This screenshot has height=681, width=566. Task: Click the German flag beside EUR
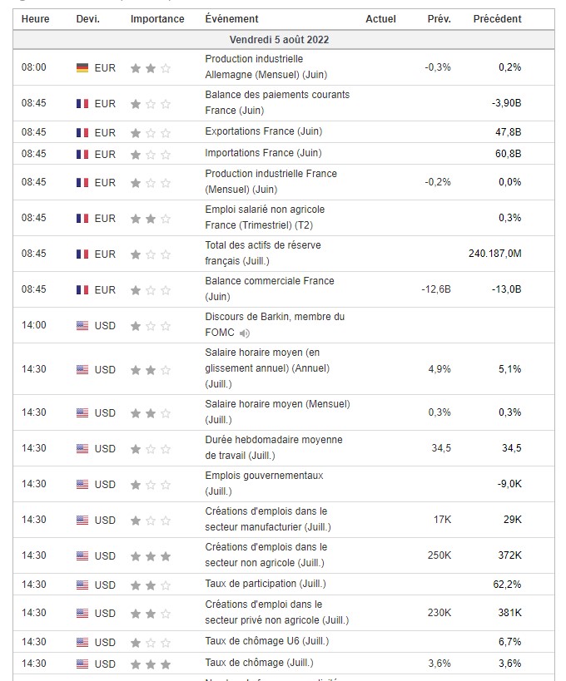82,68
